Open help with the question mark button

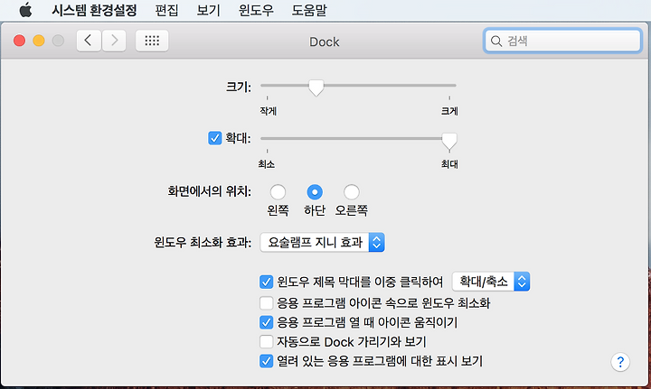click(x=620, y=362)
